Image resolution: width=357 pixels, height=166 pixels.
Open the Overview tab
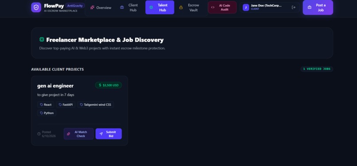point(101,8)
